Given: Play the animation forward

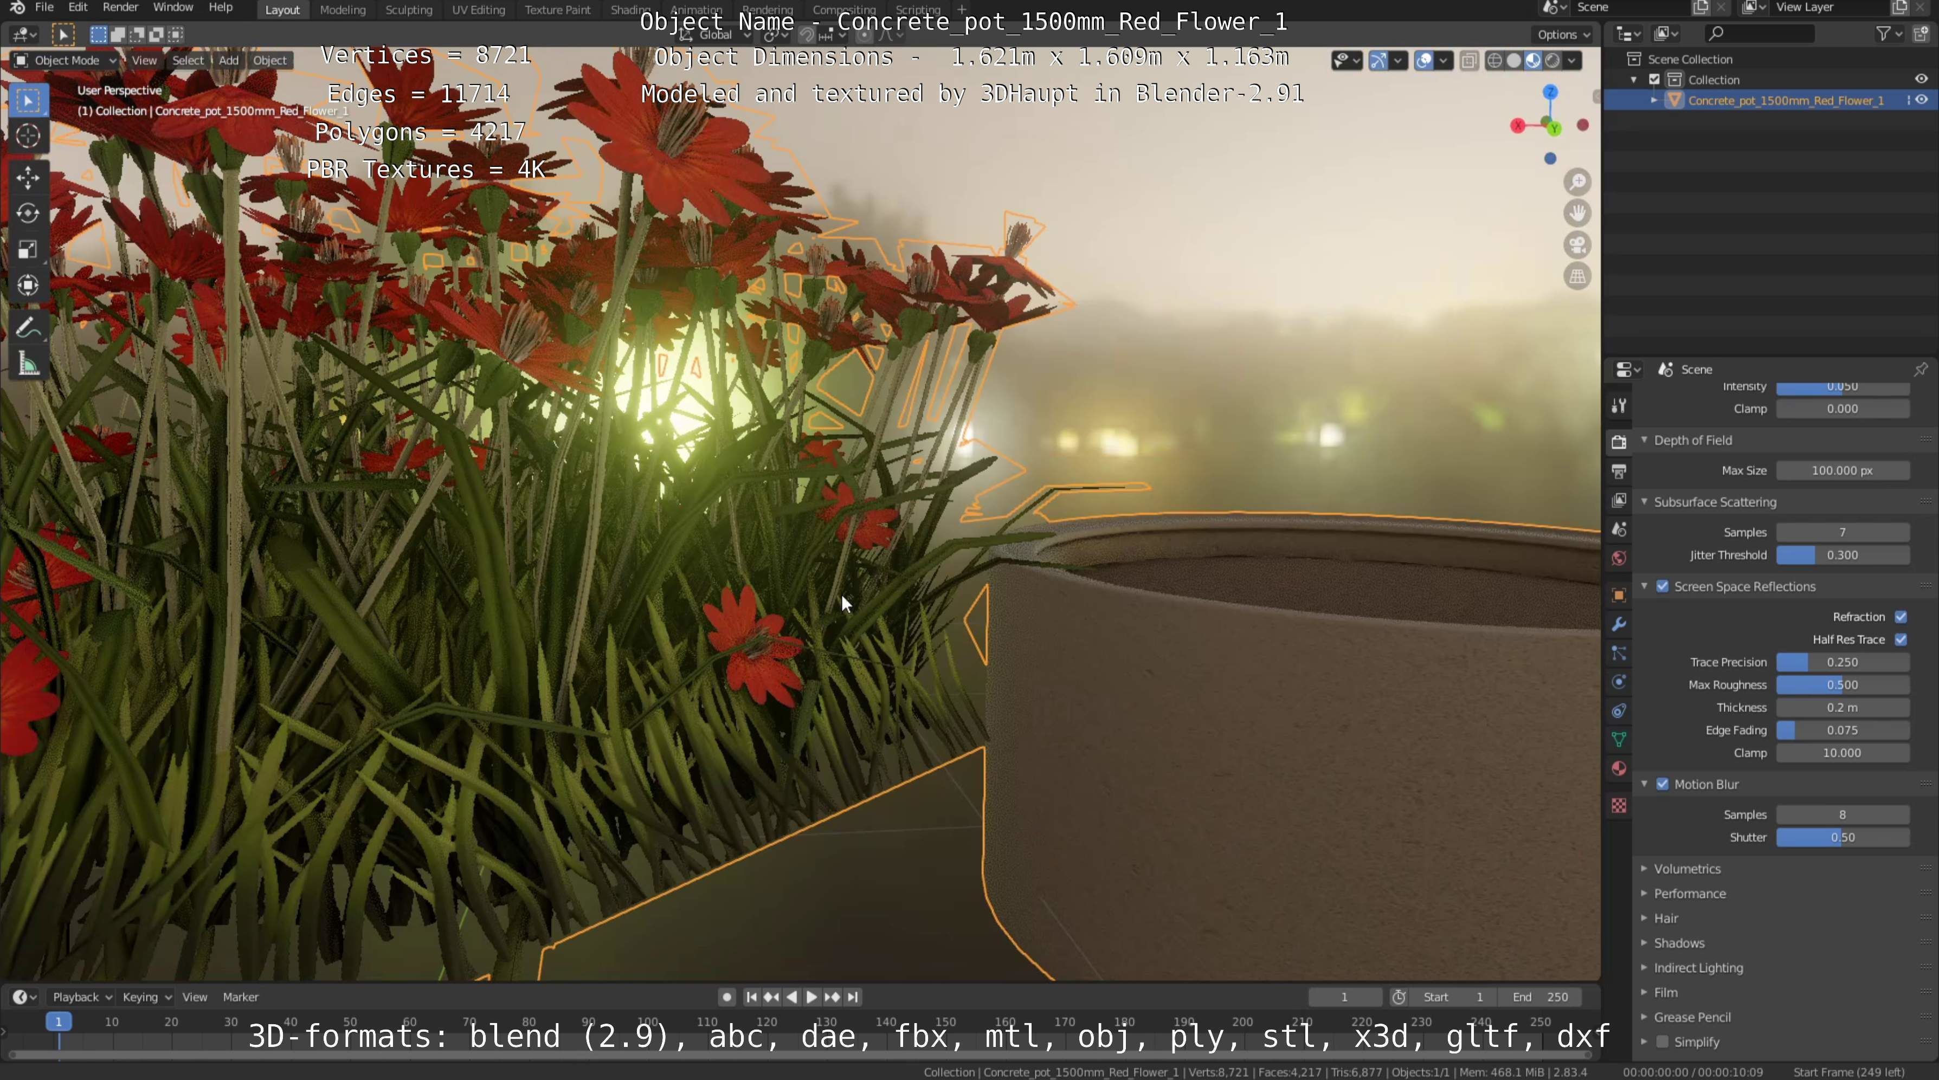Looking at the screenshot, I should [x=811, y=997].
